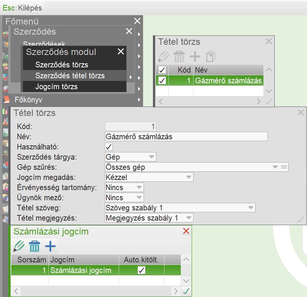The image size is (307, 297).
Task: Expand submenu arrow next to Szerződés tétel törzs
Action: (131, 77)
